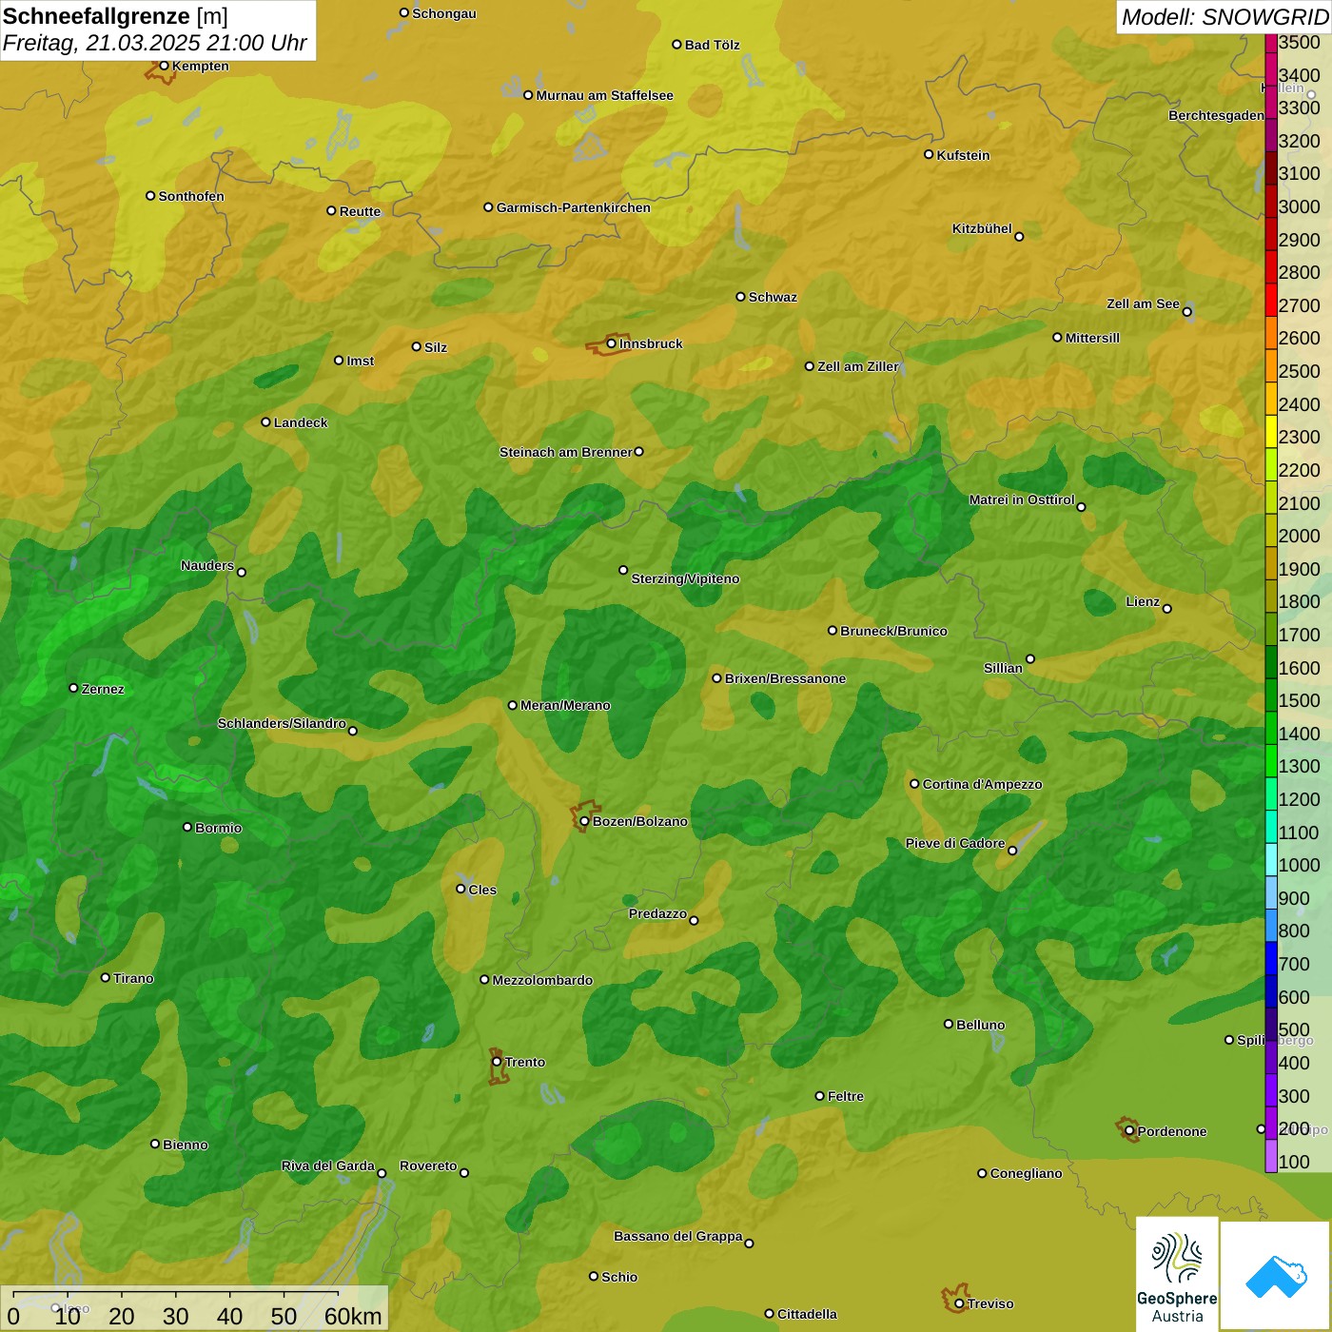This screenshot has height=1332, width=1332.
Task: Click the blue cloud arrow logo
Action: pyautogui.click(x=1275, y=1275)
